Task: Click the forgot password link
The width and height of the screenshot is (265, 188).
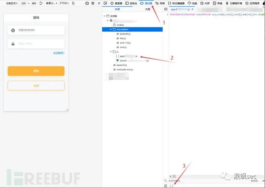Action: pos(59,53)
